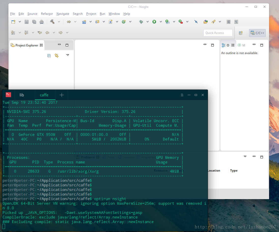This screenshot has height=232, width=279.
Task: Click the terminal app icon beside lib tab
Action: [8, 95]
